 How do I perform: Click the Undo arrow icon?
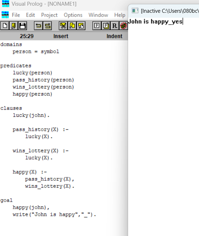(x=38, y=26)
